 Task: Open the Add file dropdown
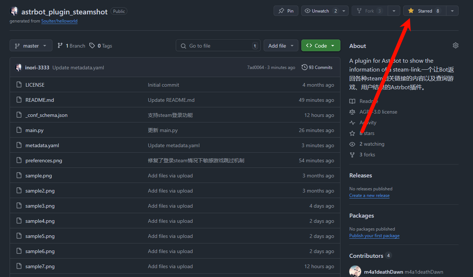281,46
